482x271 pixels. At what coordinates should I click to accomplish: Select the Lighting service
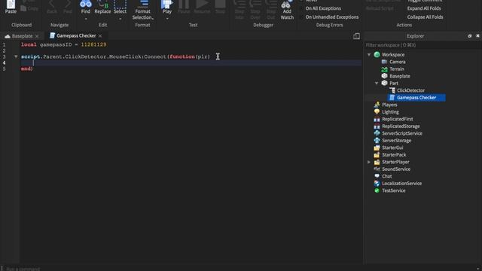click(x=390, y=112)
